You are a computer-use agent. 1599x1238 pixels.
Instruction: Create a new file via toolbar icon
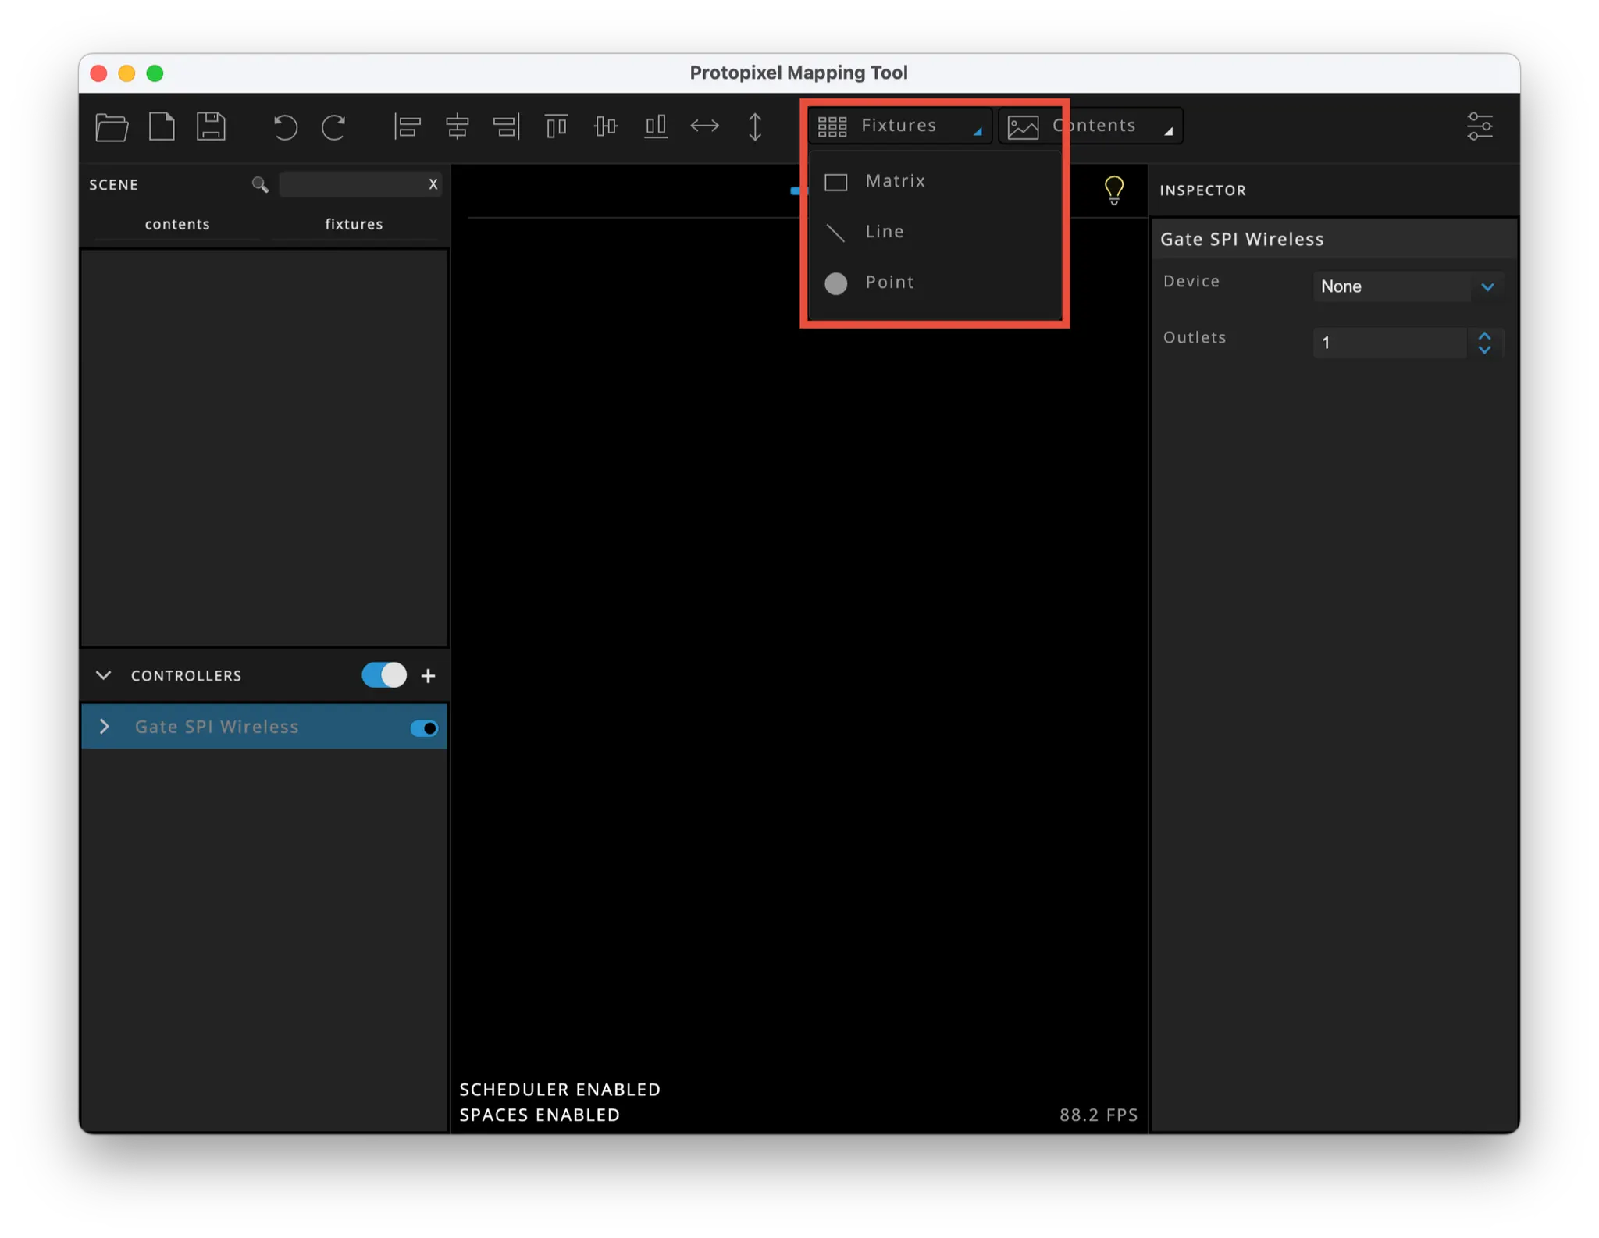[162, 126]
